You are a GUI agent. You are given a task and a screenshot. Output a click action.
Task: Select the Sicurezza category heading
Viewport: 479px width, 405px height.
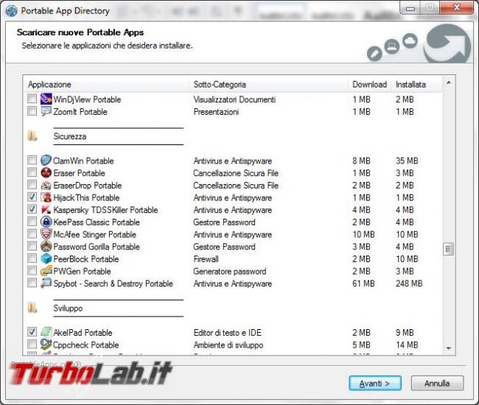pyautogui.click(x=70, y=136)
